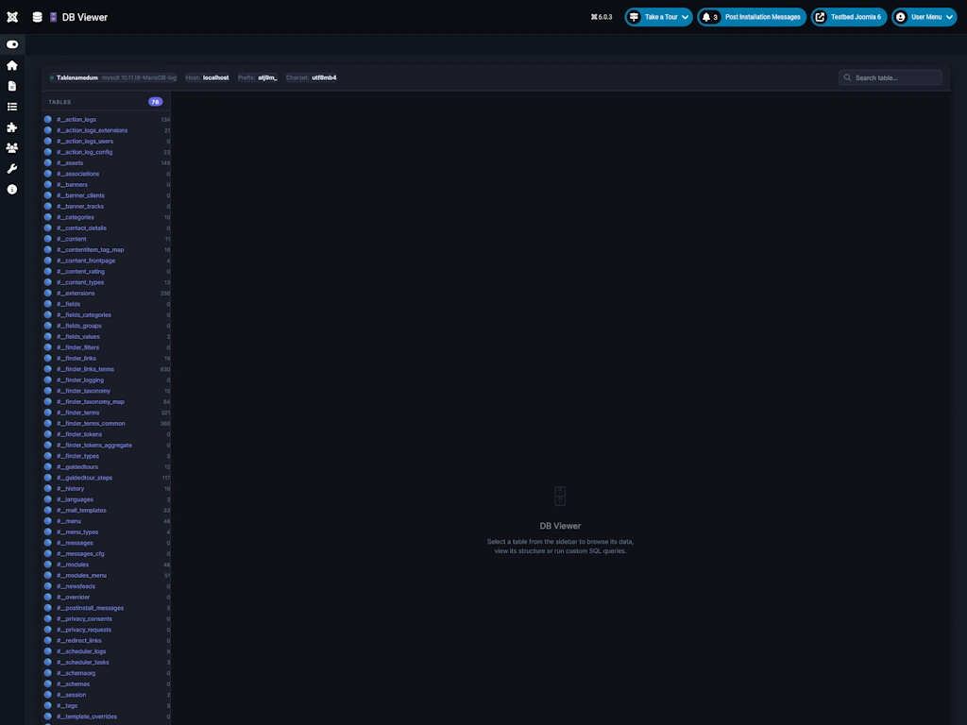Viewport: 967px width, 725px height.
Task: Click the database icon beside DB Viewer title
Action: [38, 17]
